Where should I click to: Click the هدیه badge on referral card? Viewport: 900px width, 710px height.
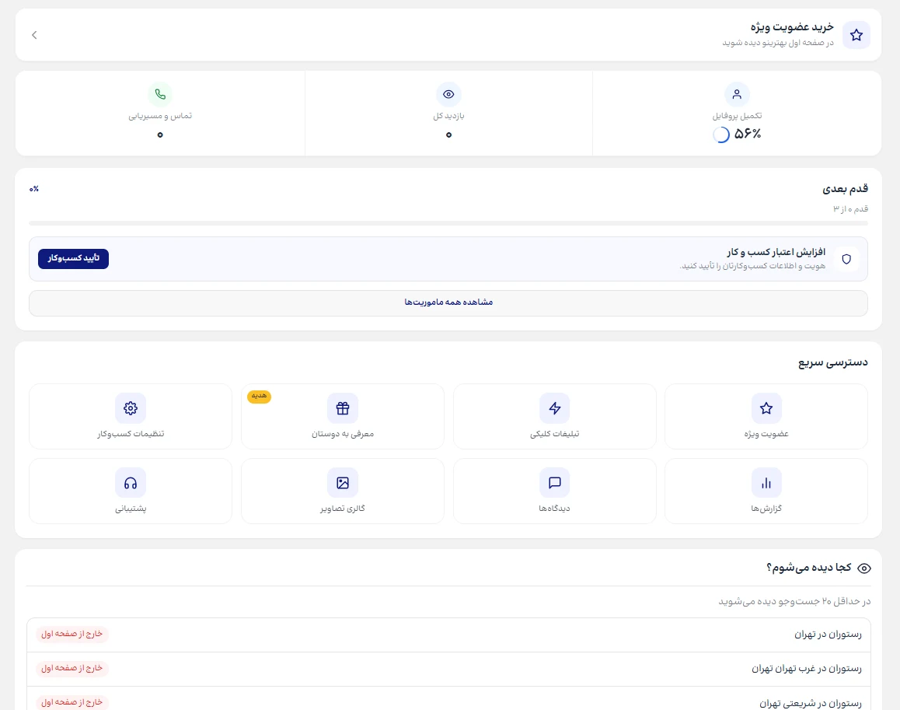(259, 396)
